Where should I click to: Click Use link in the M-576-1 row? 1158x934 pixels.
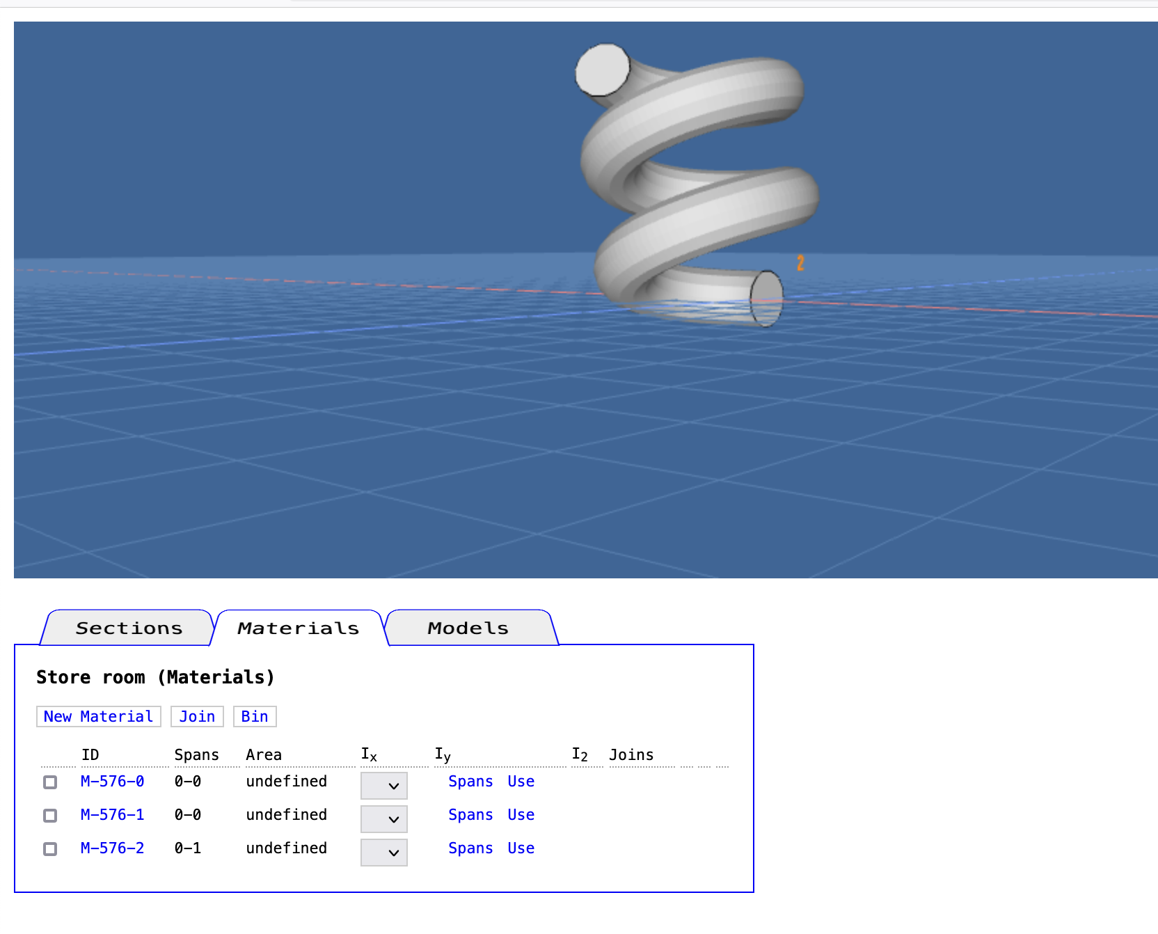[521, 815]
